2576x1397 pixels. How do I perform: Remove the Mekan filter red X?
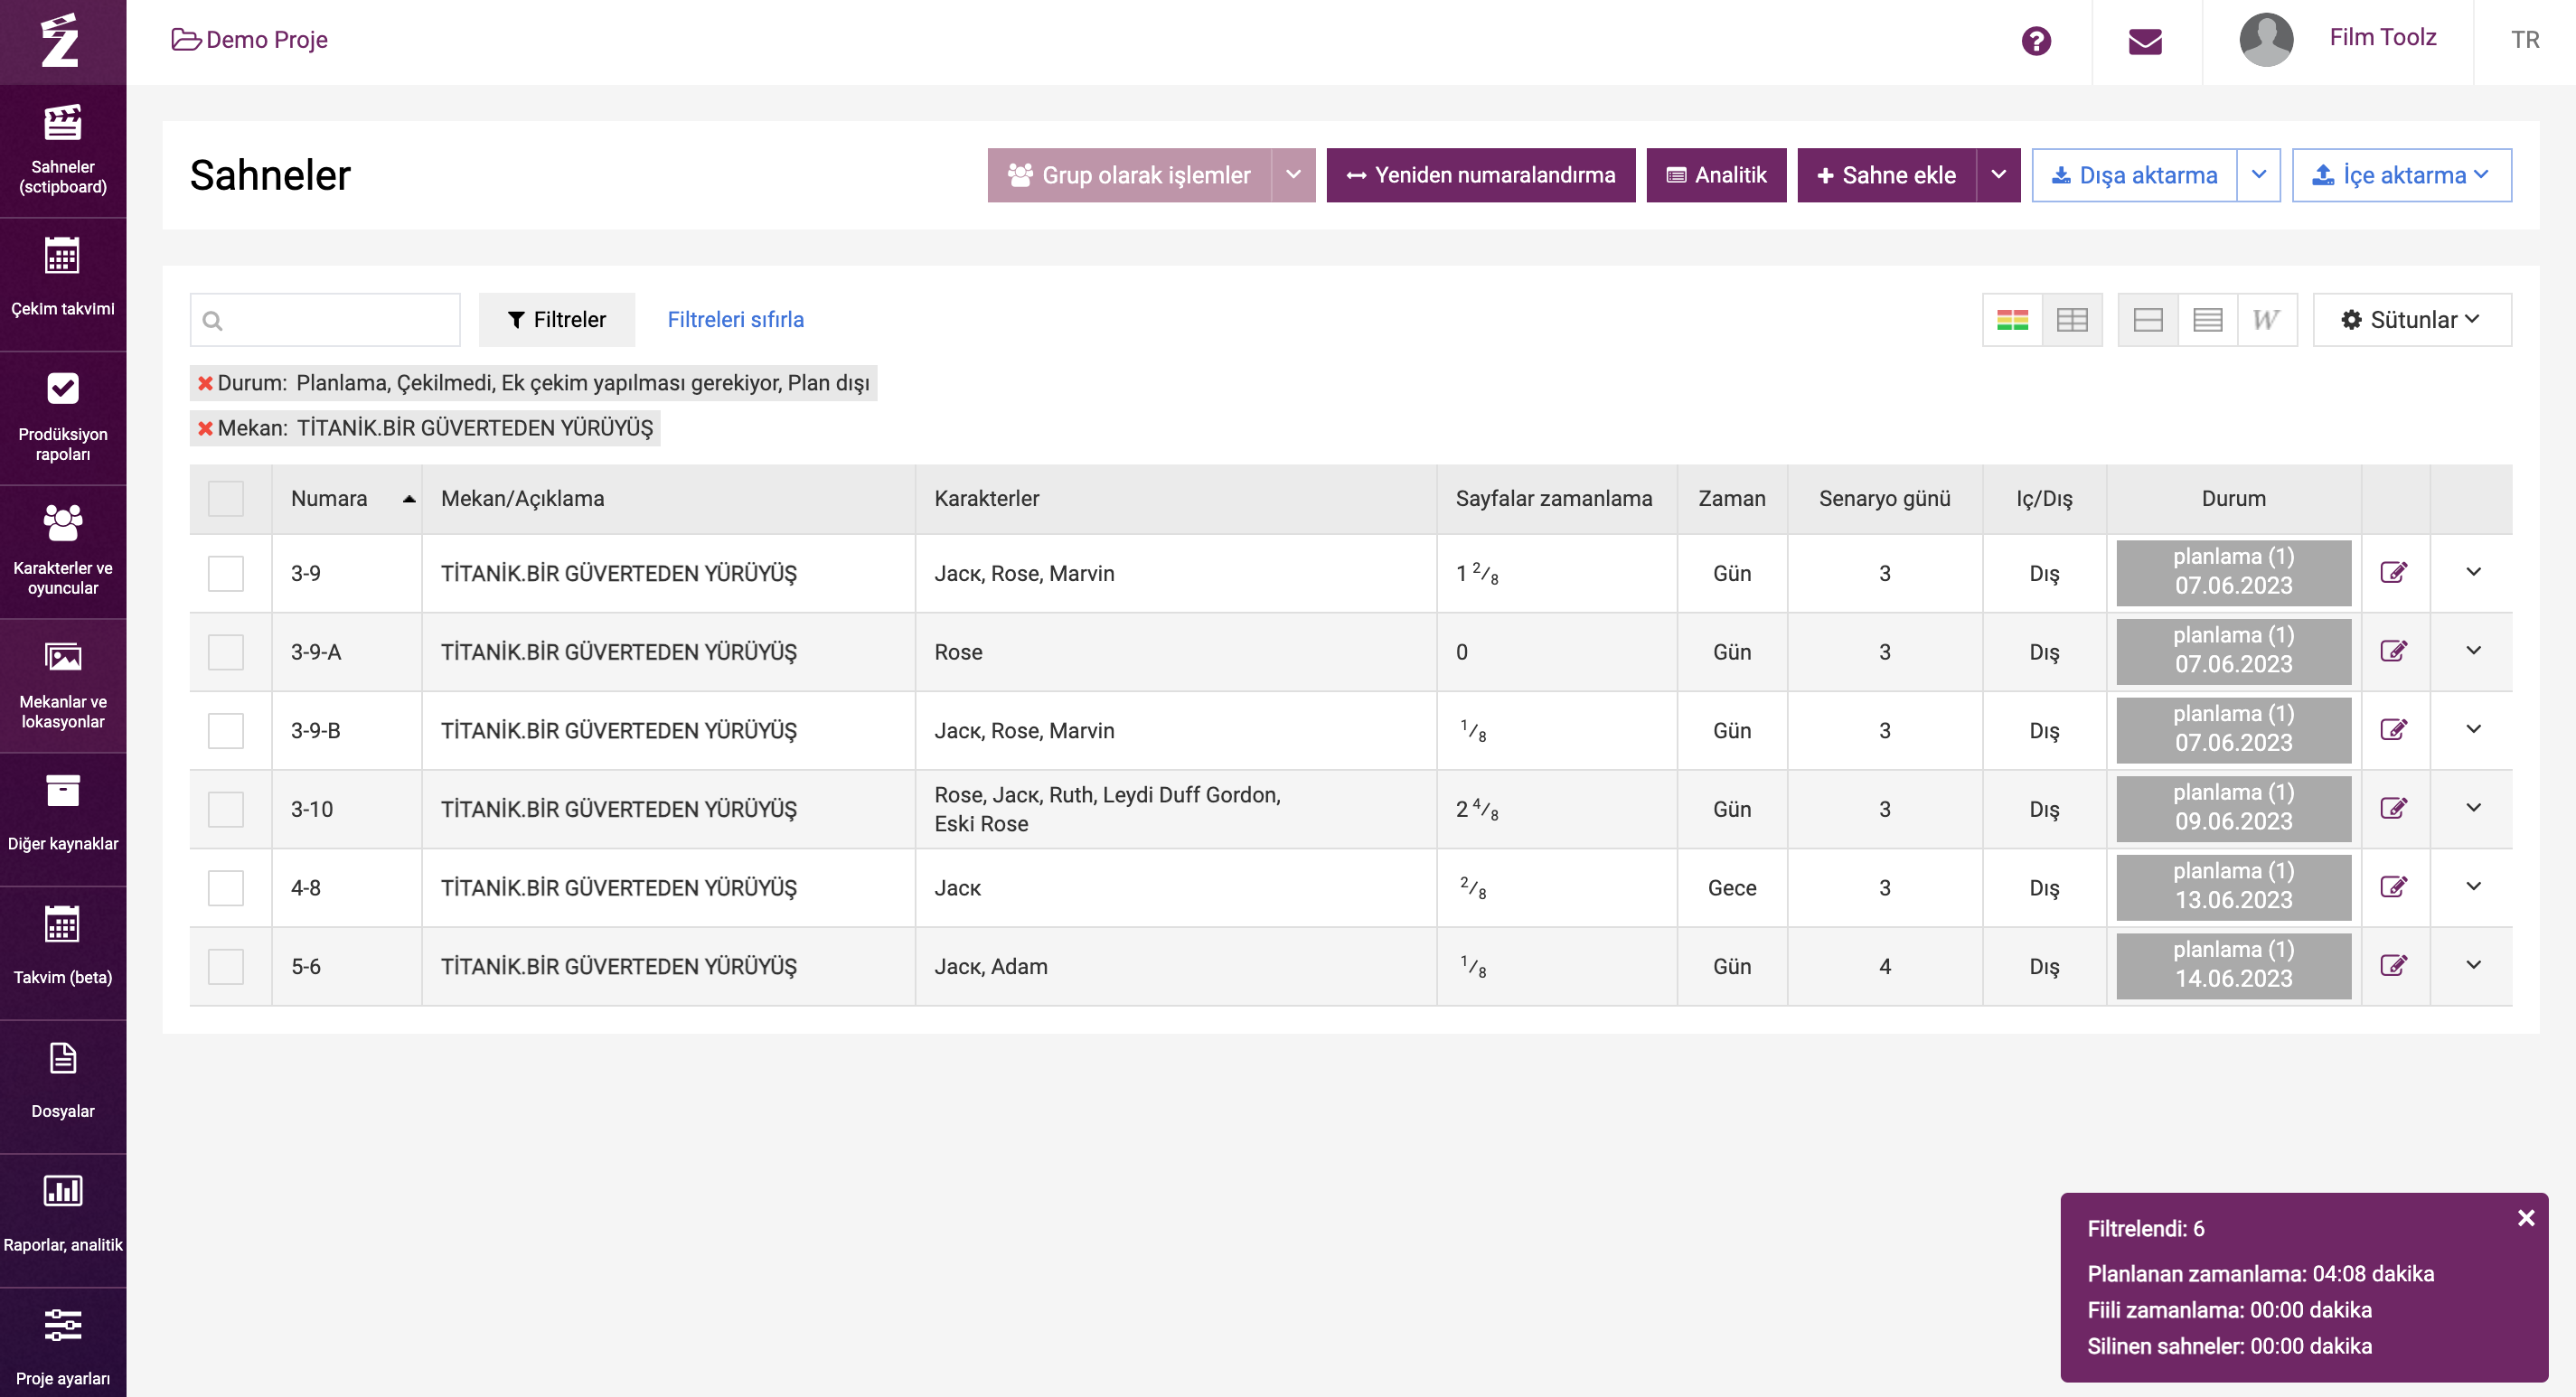pos(205,428)
